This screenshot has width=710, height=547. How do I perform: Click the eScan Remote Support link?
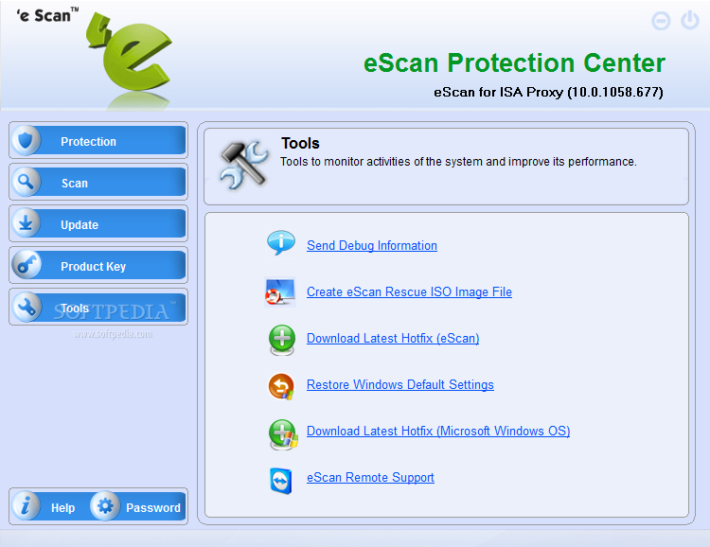coord(370,477)
